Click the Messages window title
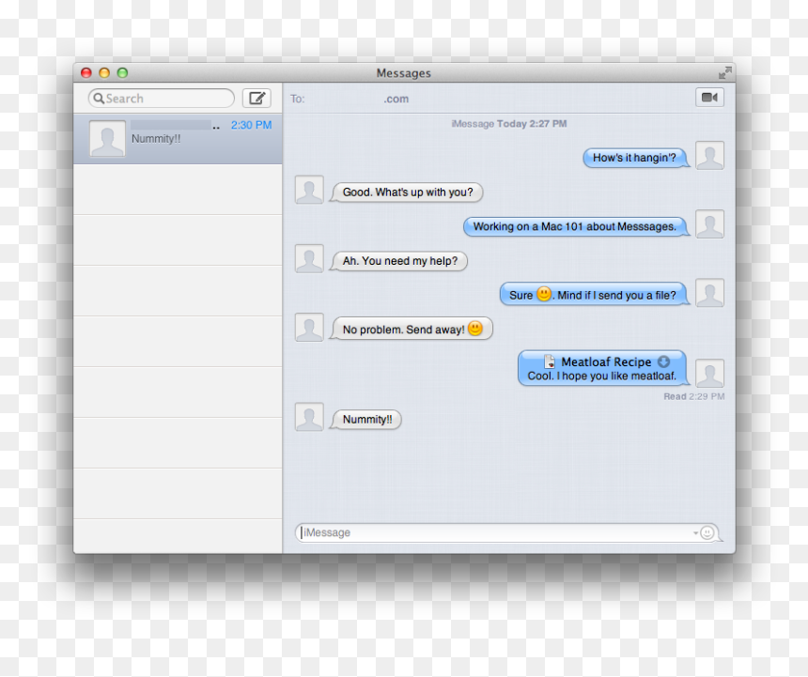The width and height of the screenshot is (808, 677). click(x=403, y=73)
